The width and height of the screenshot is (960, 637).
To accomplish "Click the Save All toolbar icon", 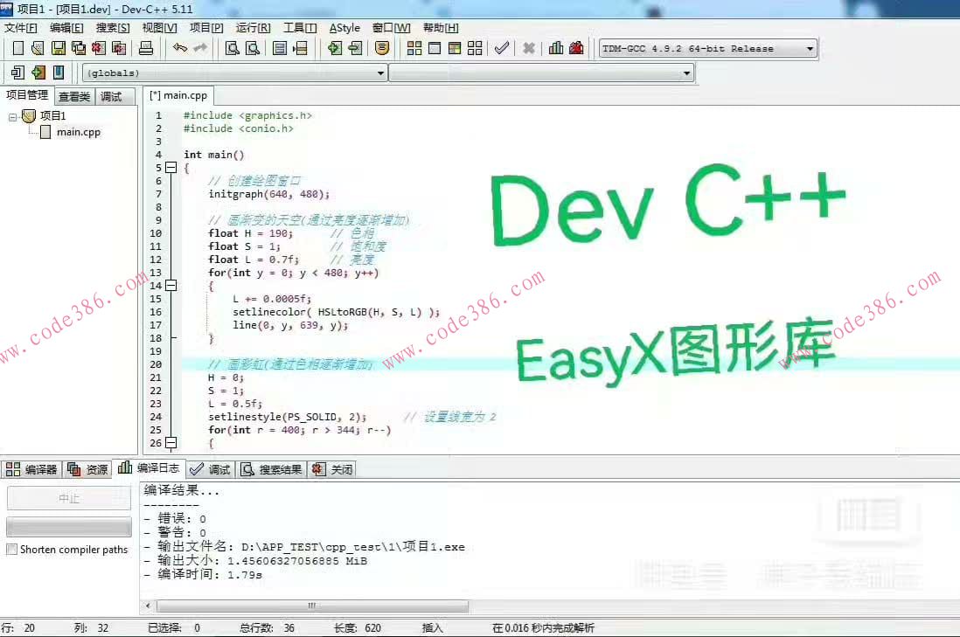I will (x=79, y=48).
